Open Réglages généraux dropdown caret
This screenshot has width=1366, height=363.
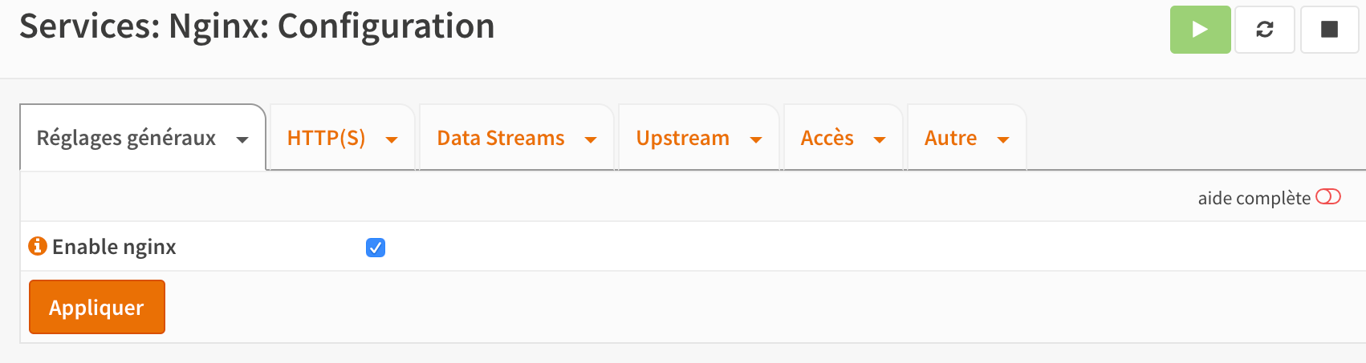coord(242,139)
